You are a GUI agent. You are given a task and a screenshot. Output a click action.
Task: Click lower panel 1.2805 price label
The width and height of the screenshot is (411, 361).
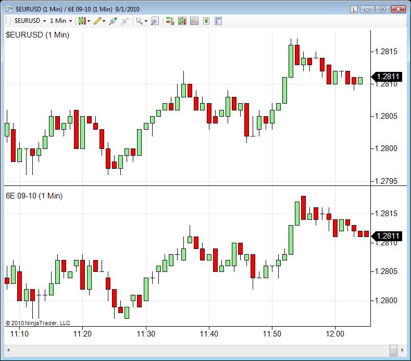click(x=386, y=271)
